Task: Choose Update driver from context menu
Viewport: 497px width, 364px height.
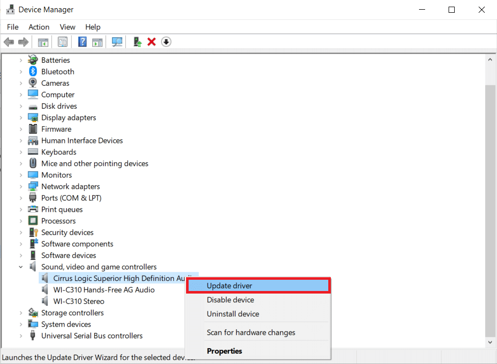Action: [229, 286]
